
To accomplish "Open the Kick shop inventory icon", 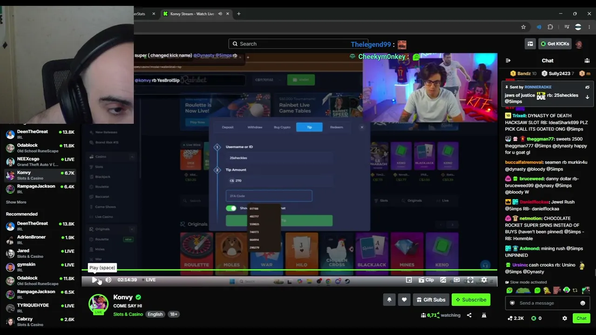I will point(530,44).
